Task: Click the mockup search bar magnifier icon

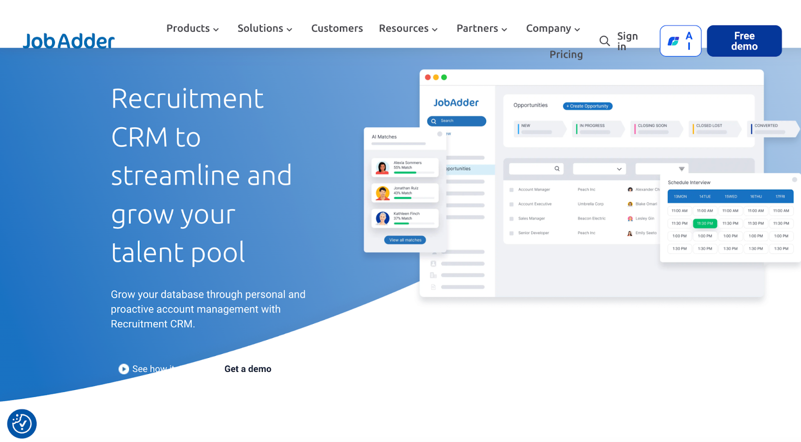Action: pyautogui.click(x=434, y=121)
